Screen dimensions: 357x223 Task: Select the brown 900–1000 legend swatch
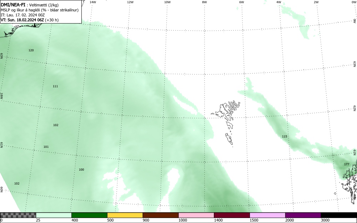tap(161, 215)
